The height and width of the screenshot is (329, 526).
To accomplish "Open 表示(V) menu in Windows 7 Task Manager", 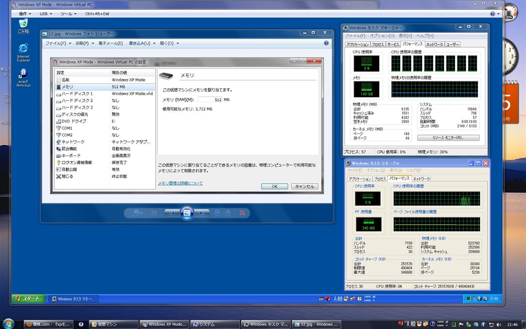I will coord(405,36).
